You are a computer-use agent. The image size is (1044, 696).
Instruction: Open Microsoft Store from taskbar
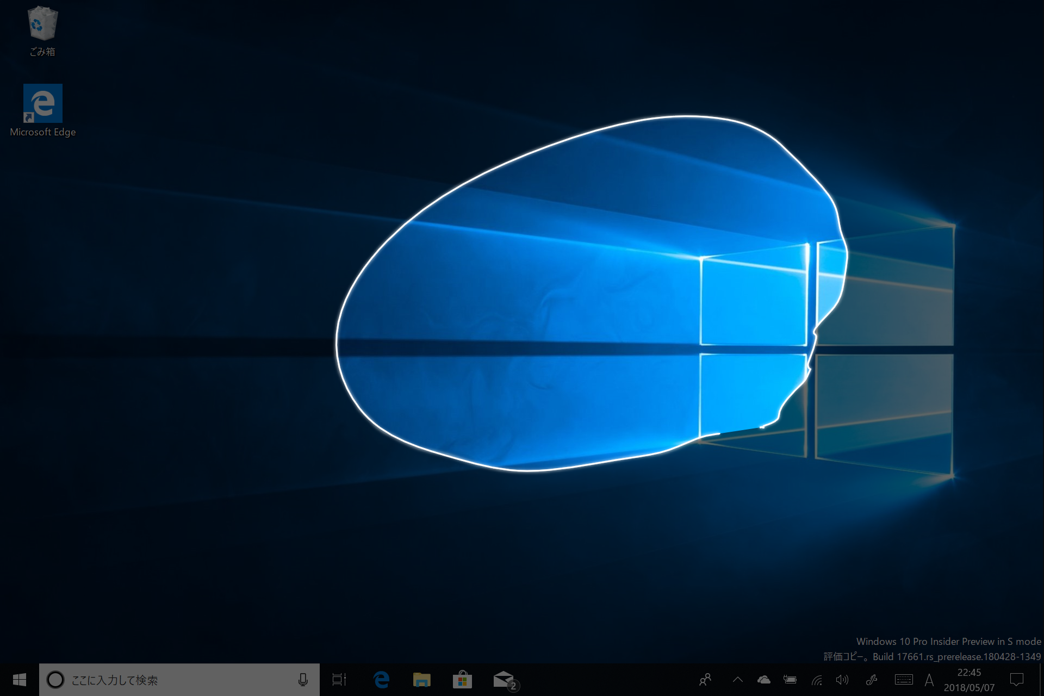click(462, 680)
